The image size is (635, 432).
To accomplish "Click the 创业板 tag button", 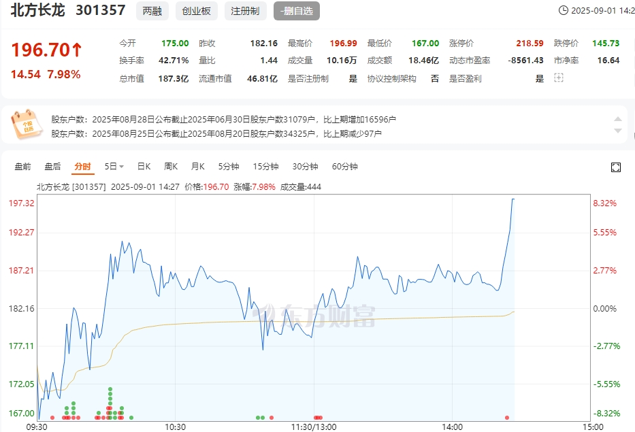I will (197, 11).
